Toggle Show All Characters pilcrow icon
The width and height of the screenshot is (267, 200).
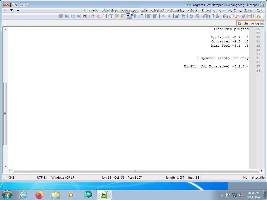pos(135,16)
